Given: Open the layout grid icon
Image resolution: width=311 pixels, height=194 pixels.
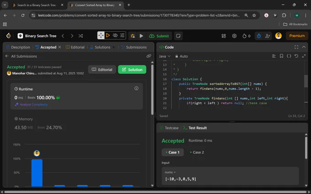Looking at the screenshot, I should pos(224,36).
